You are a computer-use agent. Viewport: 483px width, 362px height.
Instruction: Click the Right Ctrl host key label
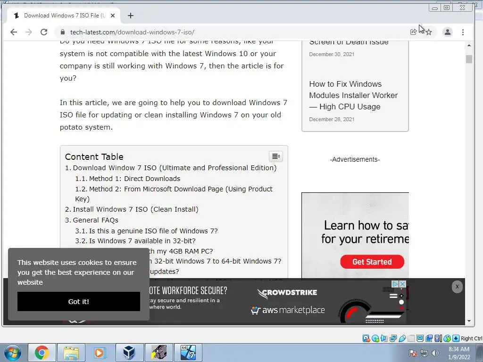coord(472,338)
